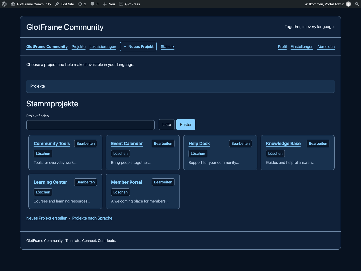Click Bearbeiten on Event Calendar card
Screen dimensions: 361x271
pos(163,144)
